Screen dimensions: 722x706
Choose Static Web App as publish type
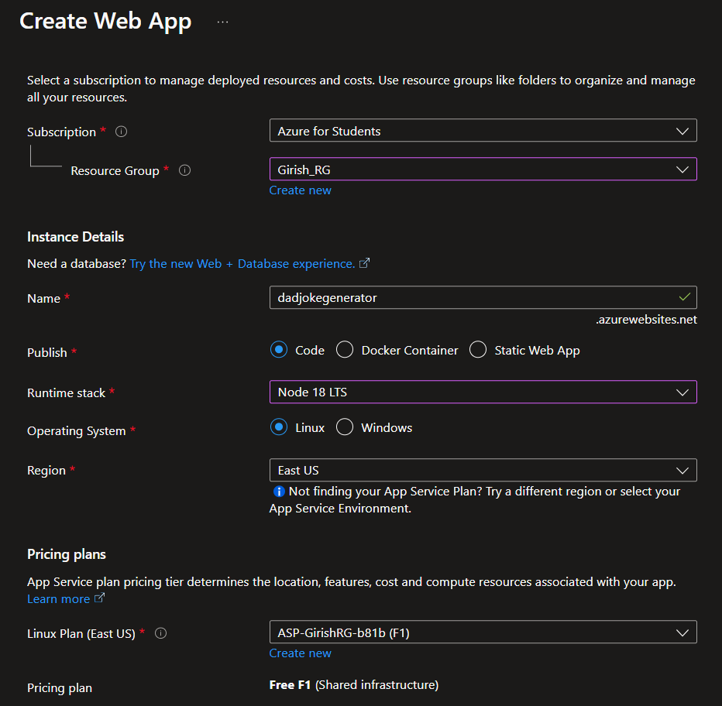pyautogui.click(x=478, y=350)
